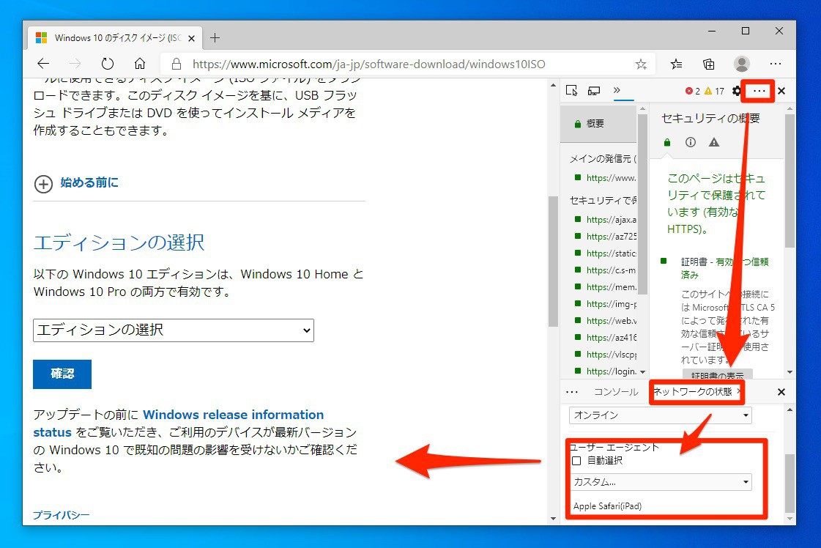Select the https://static origin entry
Viewport: 821px width, 548px height.
click(605, 253)
